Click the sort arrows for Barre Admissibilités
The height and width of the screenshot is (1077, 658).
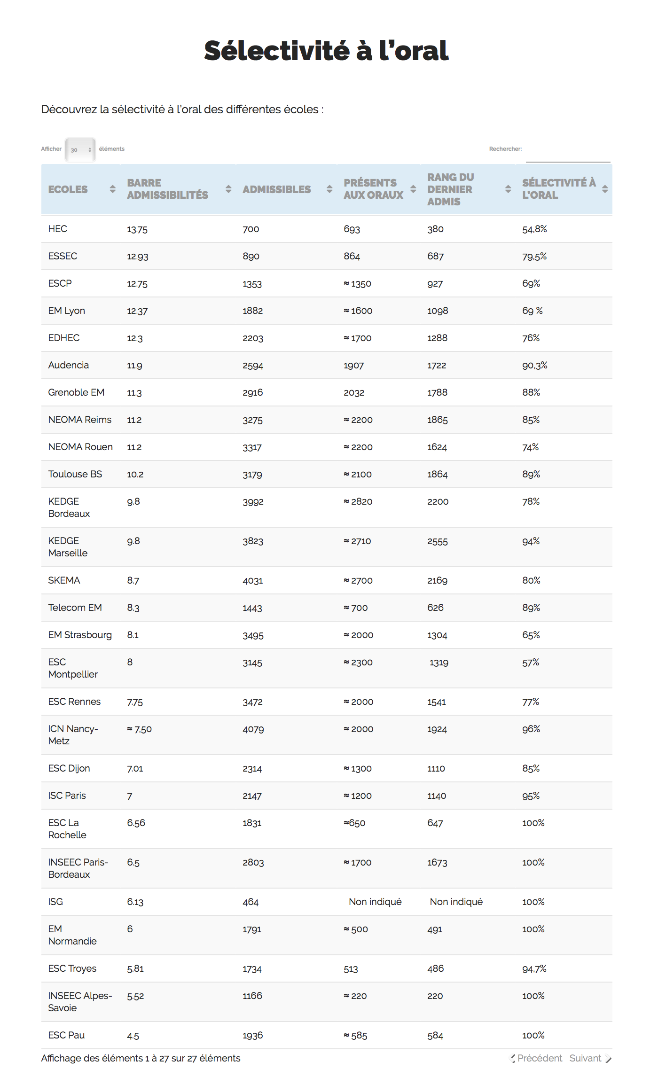pos(228,189)
